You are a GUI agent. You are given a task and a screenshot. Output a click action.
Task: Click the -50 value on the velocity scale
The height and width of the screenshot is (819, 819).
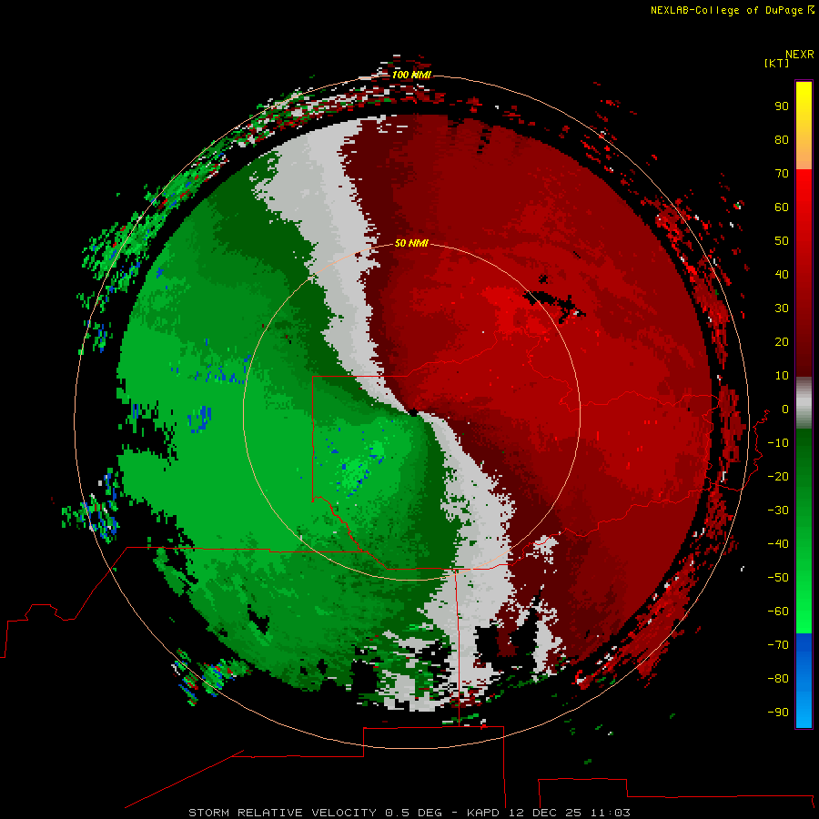[x=778, y=578]
